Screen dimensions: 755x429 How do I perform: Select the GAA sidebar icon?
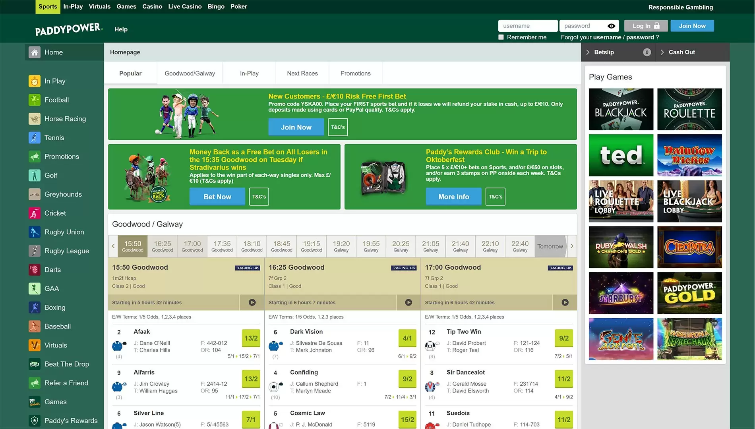[x=35, y=289]
